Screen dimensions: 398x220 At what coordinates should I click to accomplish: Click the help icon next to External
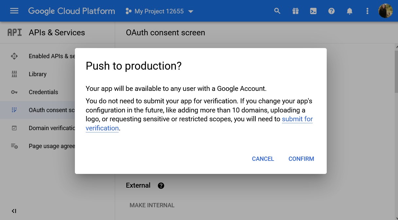(161, 186)
